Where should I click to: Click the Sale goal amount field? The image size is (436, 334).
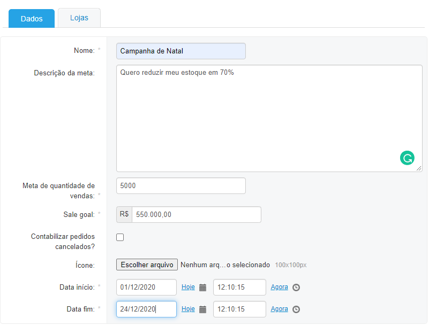(196, 214)
